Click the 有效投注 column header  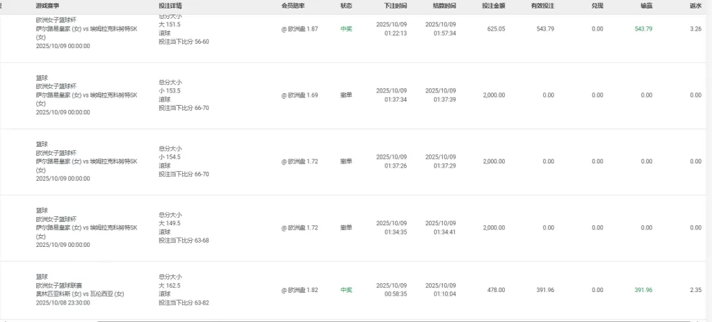pyautogui.click(x=542, y=6)
